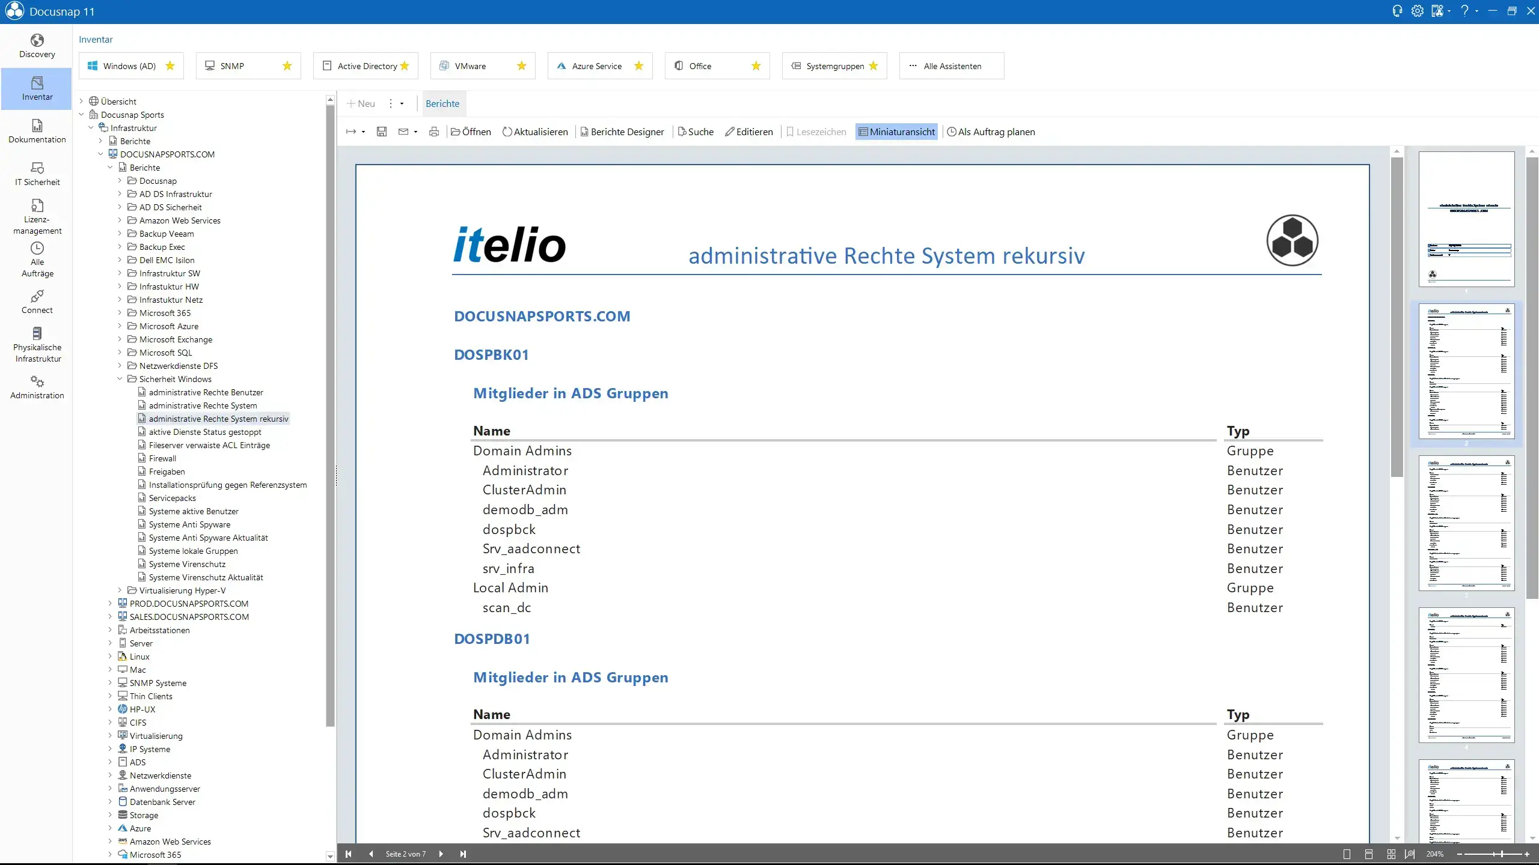
Task: Toggle favorite star on SNMP wizard
Action: 287,66
